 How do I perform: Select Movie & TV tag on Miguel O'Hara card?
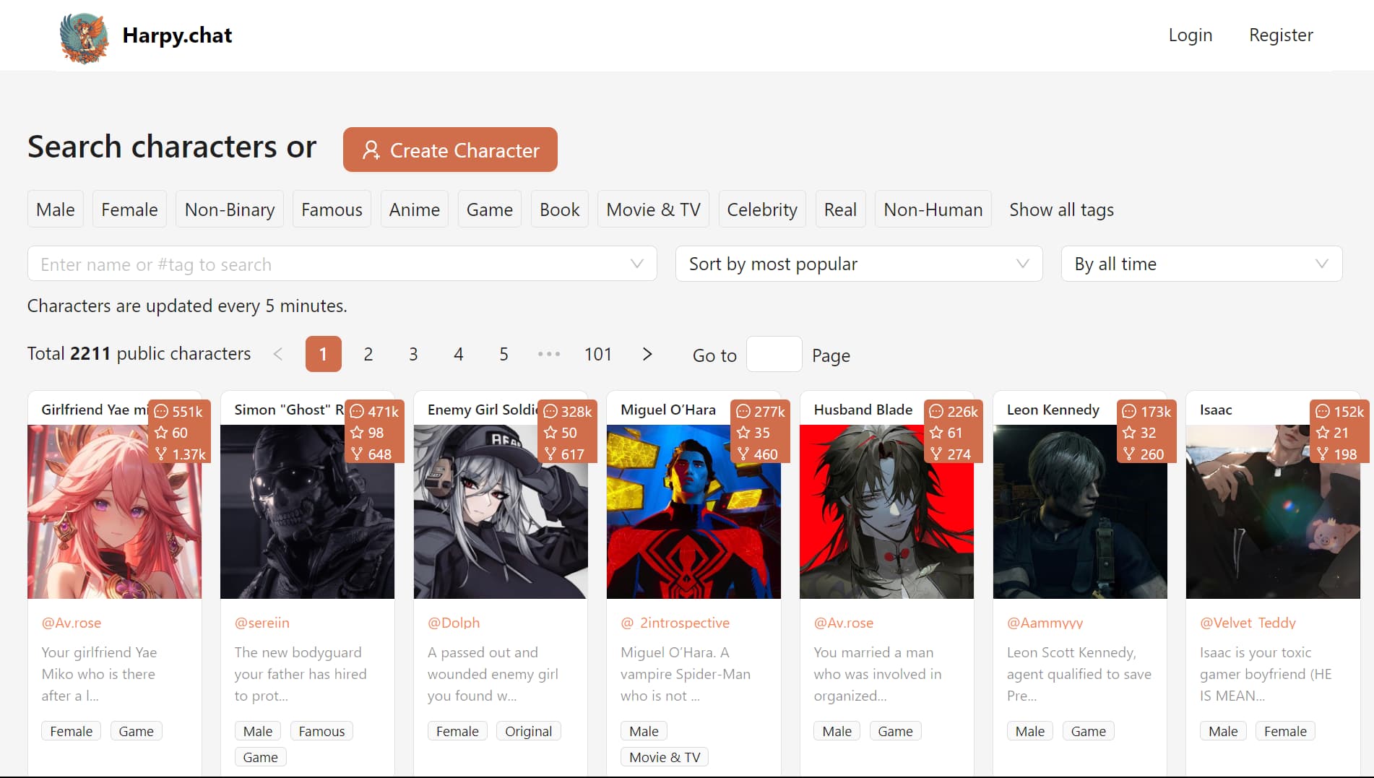click(x=665, y=757)
